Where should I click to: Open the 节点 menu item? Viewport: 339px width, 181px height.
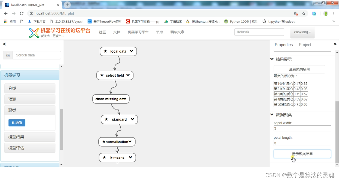159,32
